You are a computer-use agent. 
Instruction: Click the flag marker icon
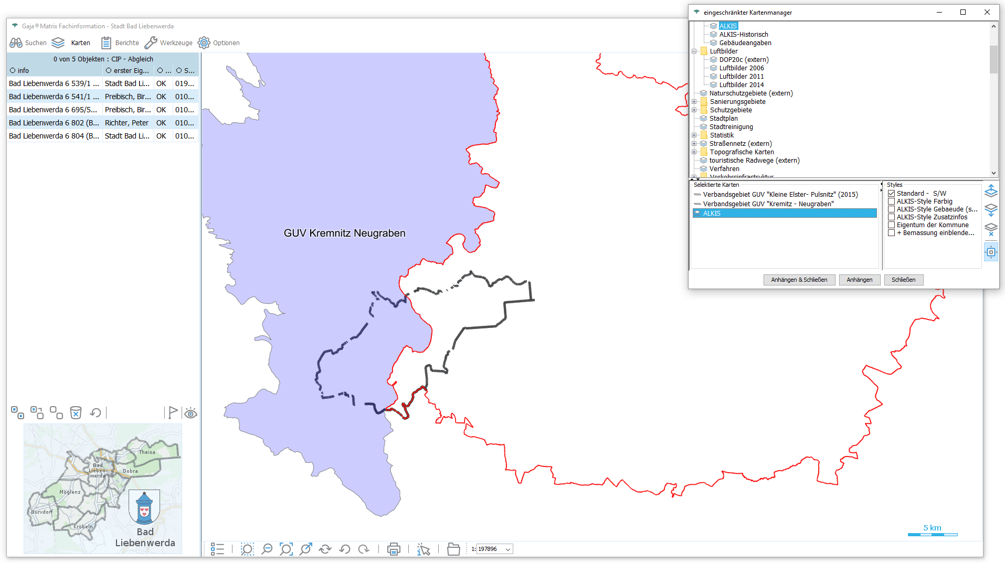172,413
